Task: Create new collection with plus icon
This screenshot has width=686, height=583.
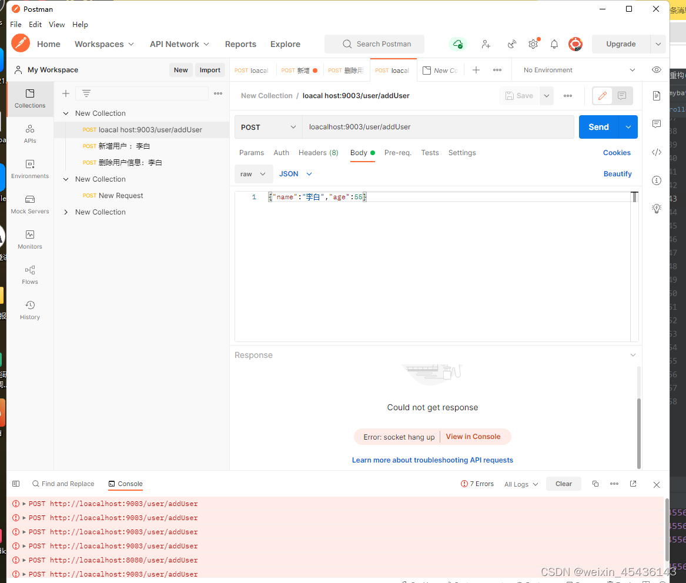Action: (x=66, y=93)
